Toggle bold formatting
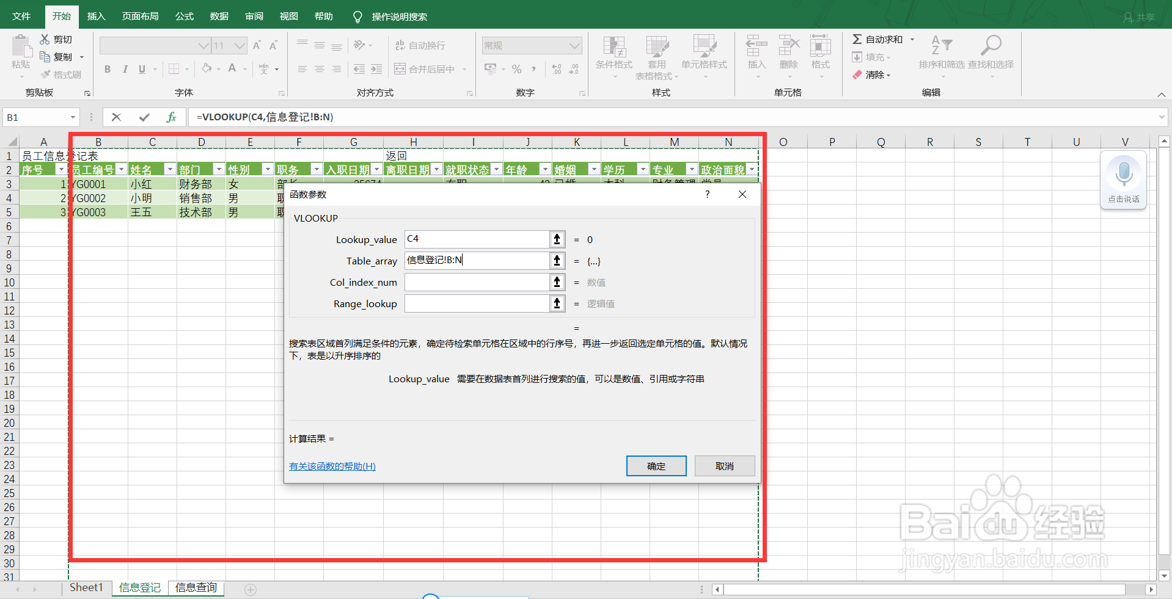Viewport: 1172px width, 599px height. (x=108, y=69)
